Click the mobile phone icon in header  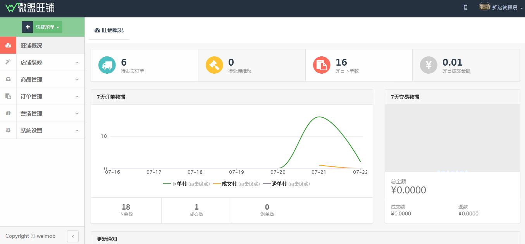466,7
